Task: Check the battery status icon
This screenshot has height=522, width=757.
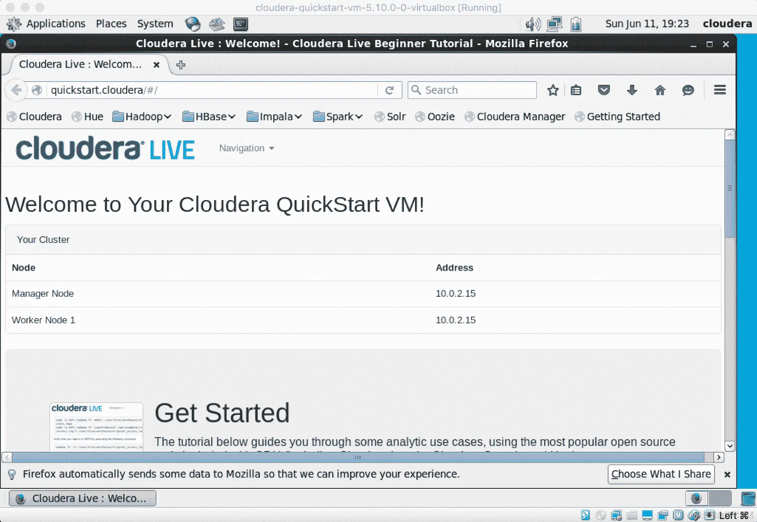Action: 576,24
